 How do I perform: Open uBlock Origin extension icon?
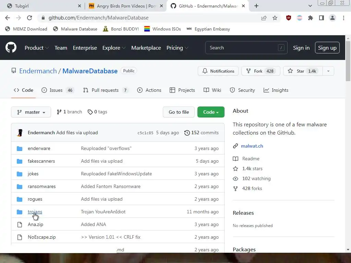coord(289,18)
